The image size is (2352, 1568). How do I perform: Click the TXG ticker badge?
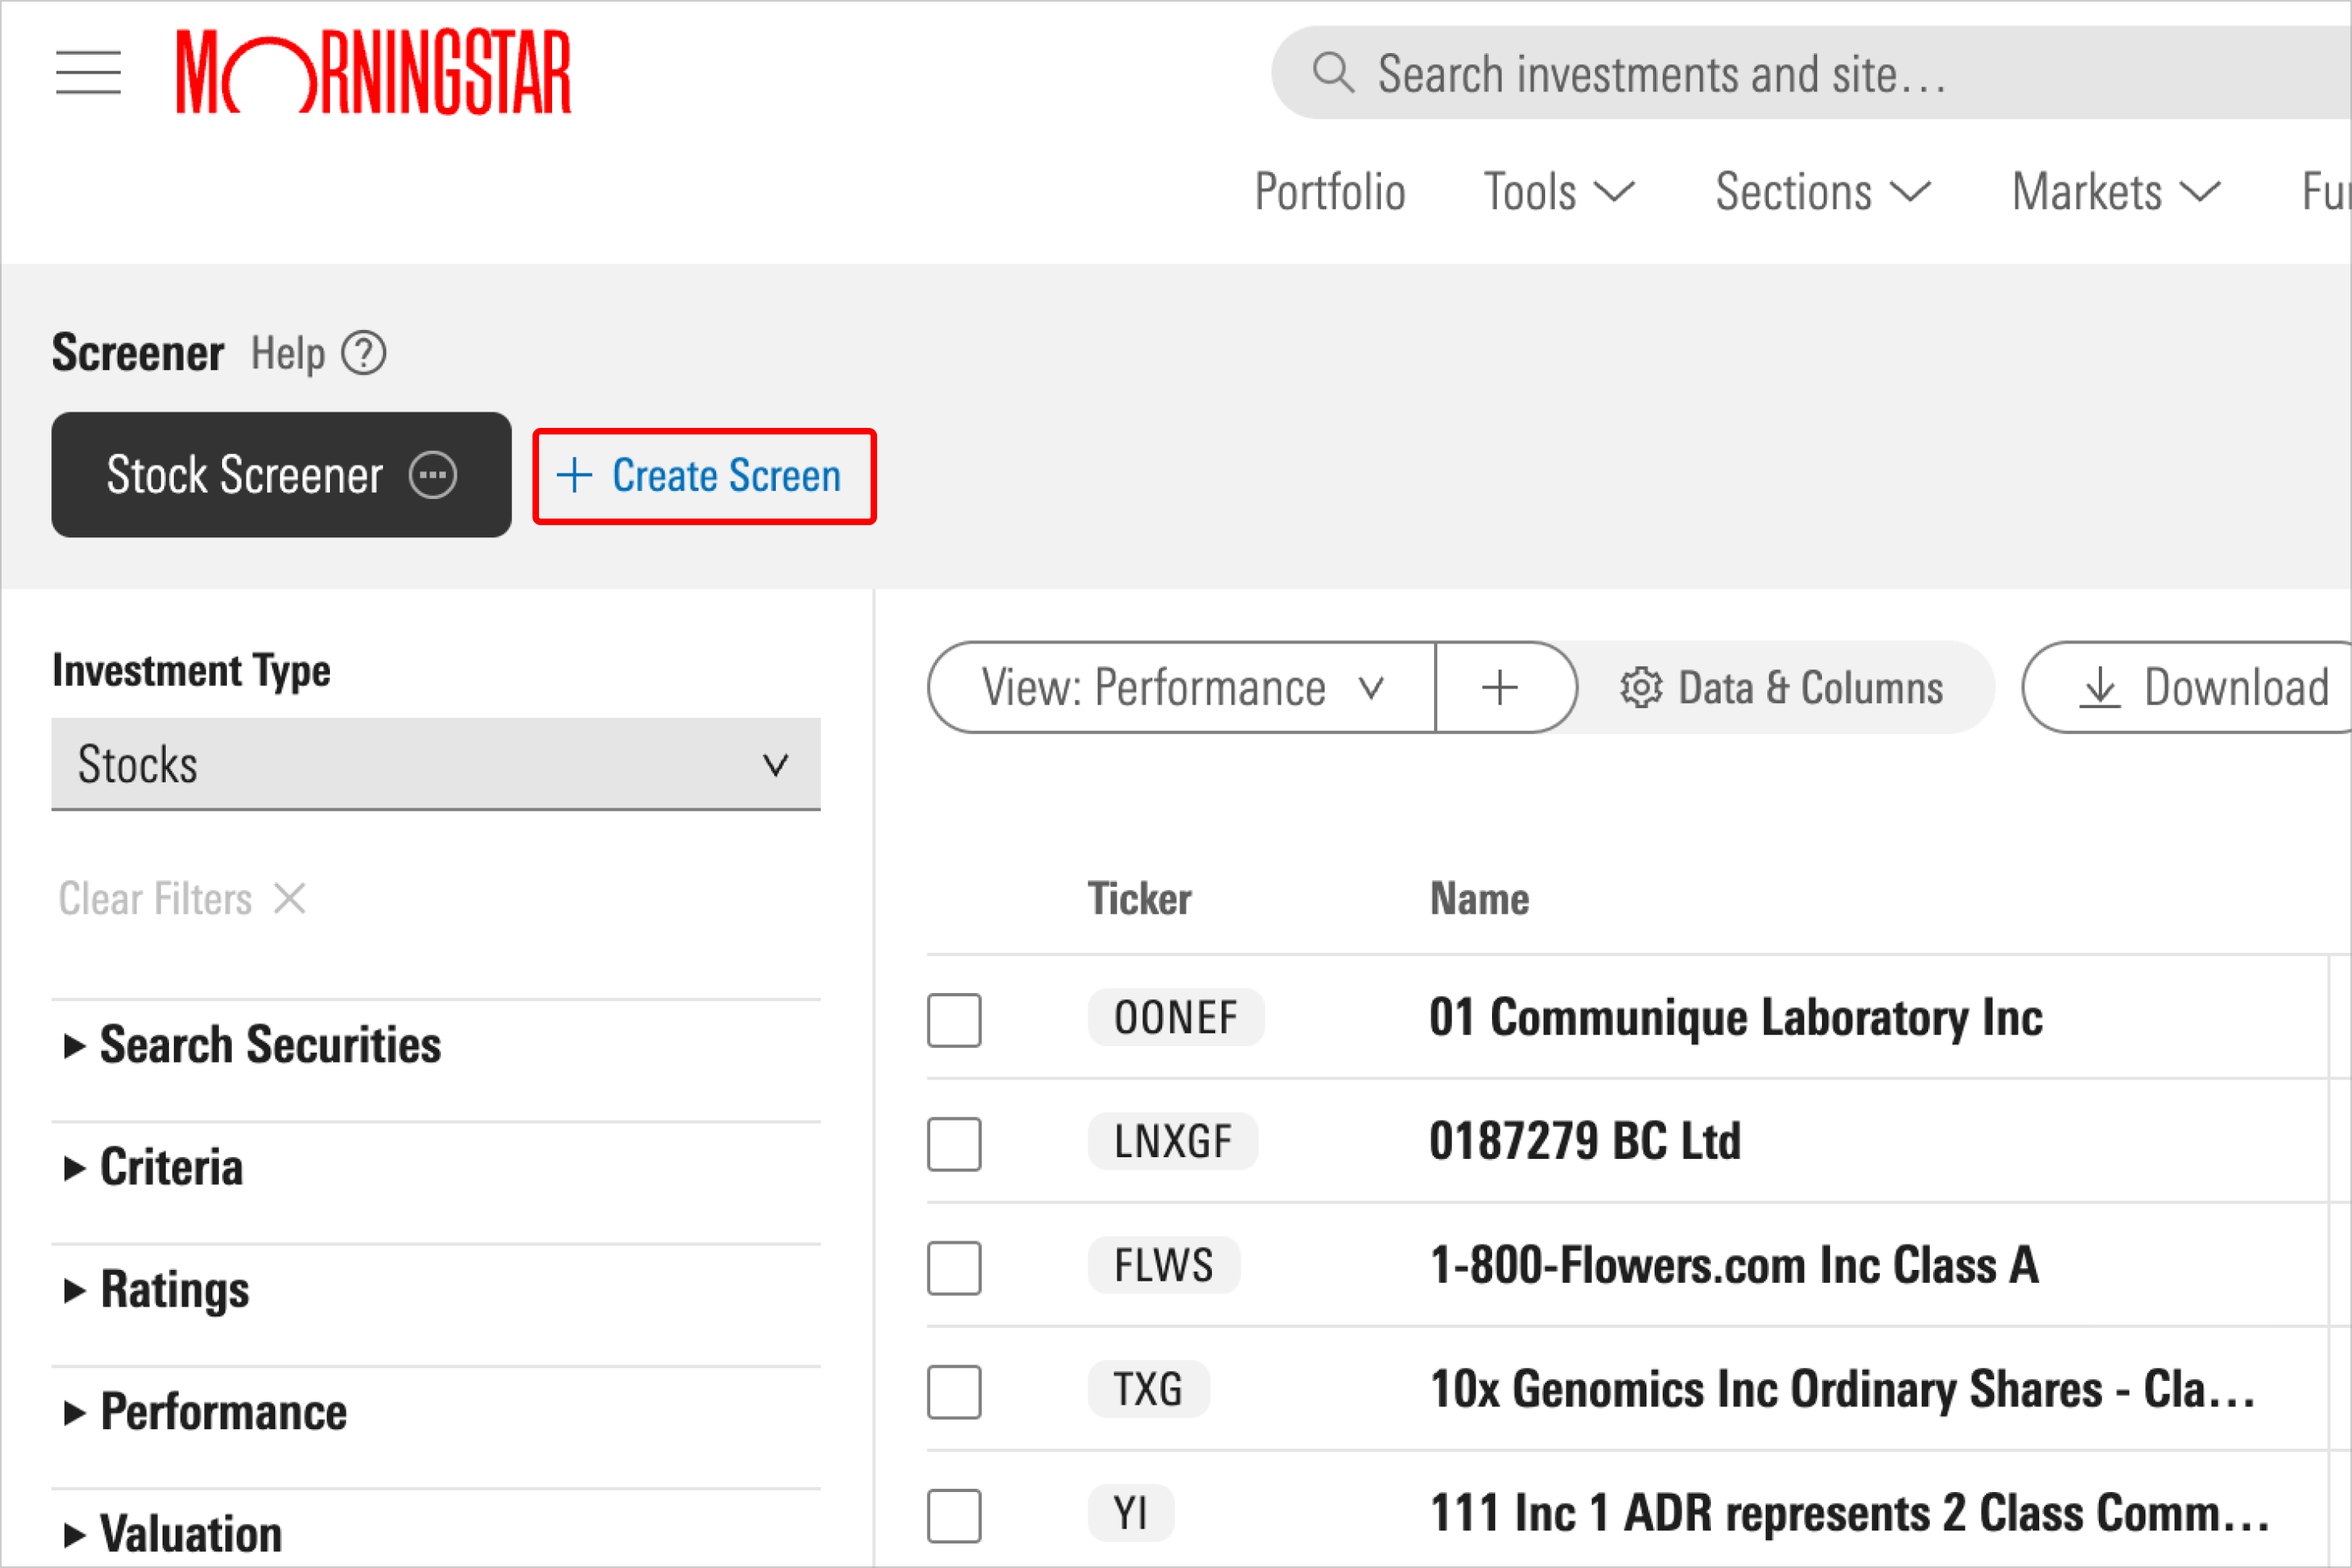(x=1149, y=1389)
